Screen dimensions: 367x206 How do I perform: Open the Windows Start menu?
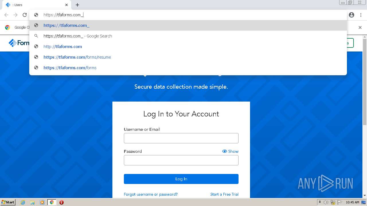pos(8,202)
